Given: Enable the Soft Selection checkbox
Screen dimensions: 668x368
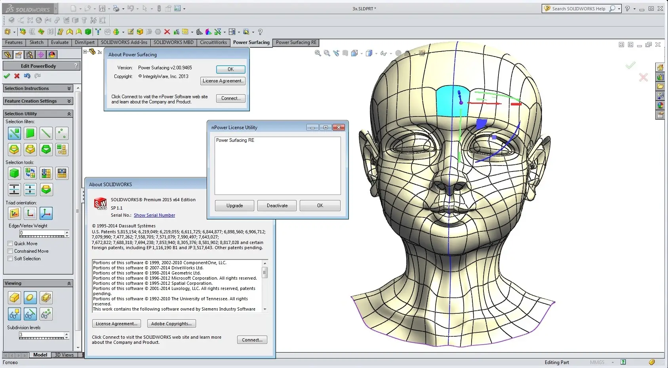Looking at the screenshot, I should pyautogui.click(x=10, y=259).
